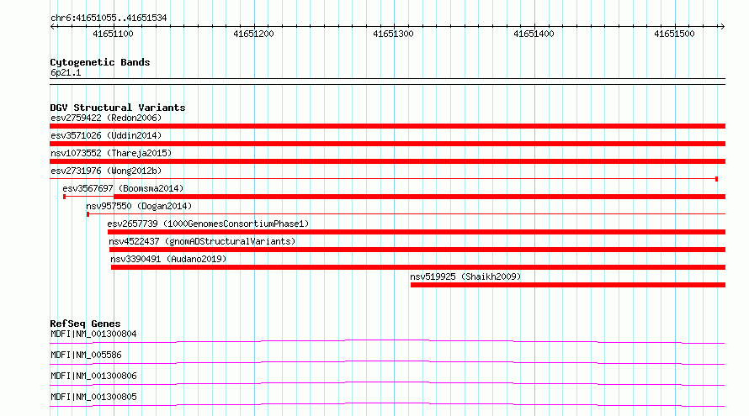Click ruler position 41651500
The width and height of the screenshot is (749, 416).
click(x=674, y=34)
